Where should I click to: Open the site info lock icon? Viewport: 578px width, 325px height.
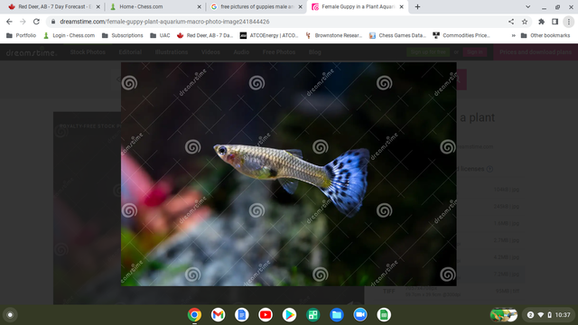click(x=53, y=22)
